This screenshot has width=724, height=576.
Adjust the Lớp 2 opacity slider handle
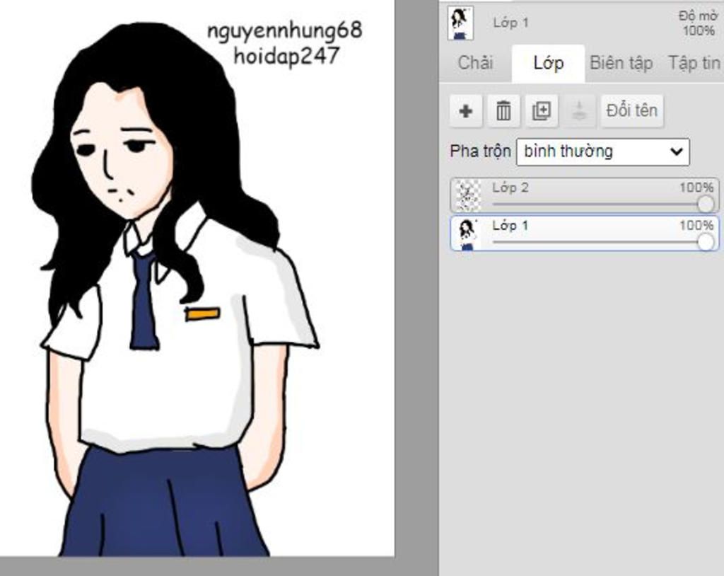tap(706, 204)
